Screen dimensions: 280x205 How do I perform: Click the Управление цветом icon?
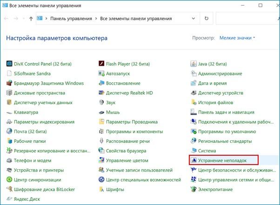point(101,160)
